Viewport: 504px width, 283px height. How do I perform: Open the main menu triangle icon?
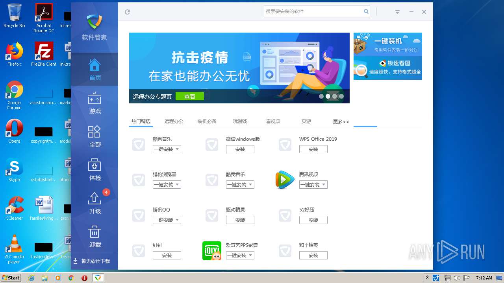[x=397, y=12]
